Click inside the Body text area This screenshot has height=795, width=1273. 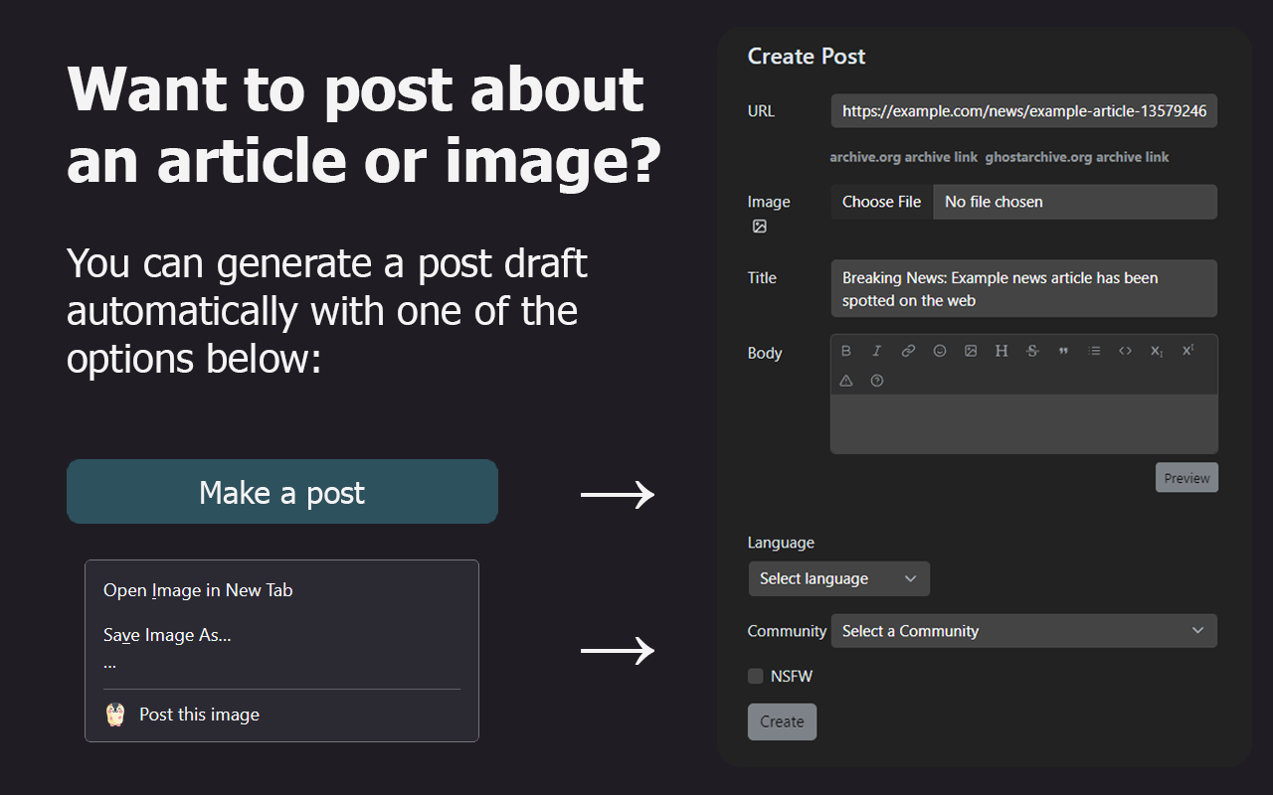pos(1024,424)
